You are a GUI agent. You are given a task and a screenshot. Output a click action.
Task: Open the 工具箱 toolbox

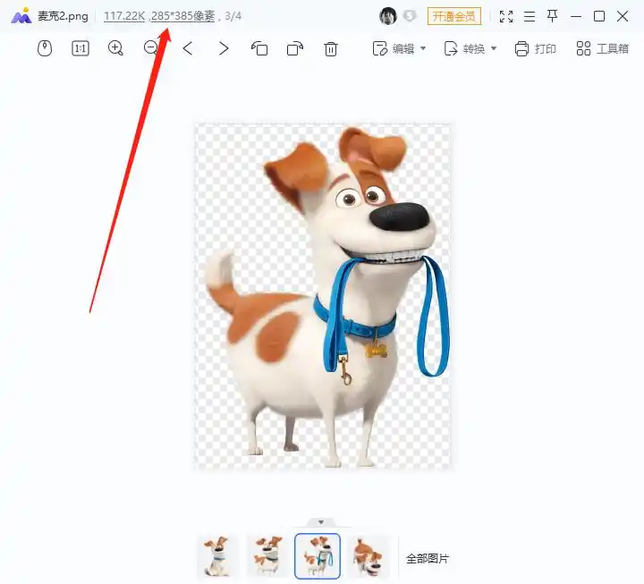[x=603, y=48]
